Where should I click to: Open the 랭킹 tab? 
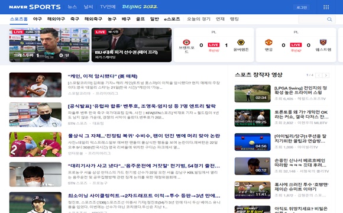point(234,19)
